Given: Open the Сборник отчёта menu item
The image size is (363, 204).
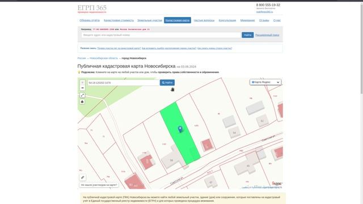Looking at the screenshot, I should click(90, 20).
